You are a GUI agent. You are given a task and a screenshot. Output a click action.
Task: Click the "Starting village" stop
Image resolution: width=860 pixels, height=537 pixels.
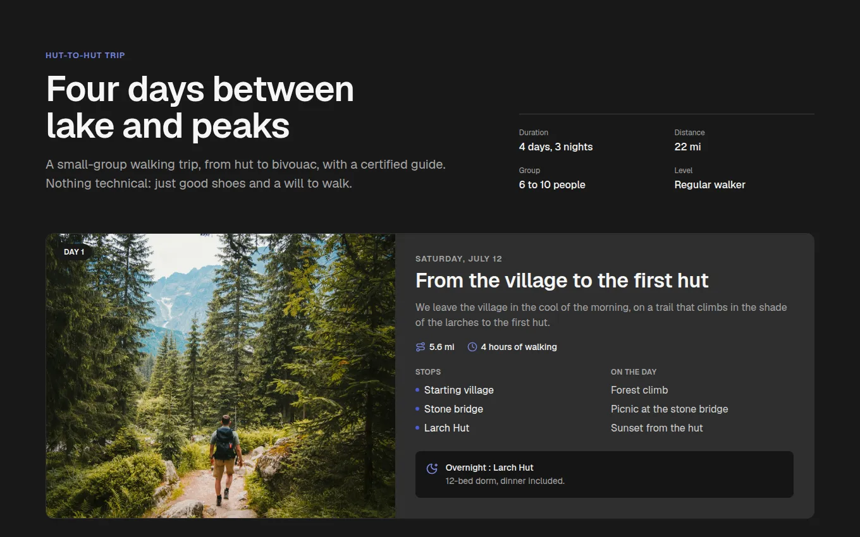[x=459, y=390]
